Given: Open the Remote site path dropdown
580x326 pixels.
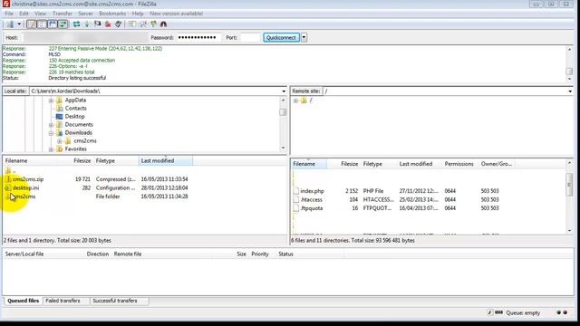Looking at the screenshot, I should pyautogui.click(x=570, y=91).
